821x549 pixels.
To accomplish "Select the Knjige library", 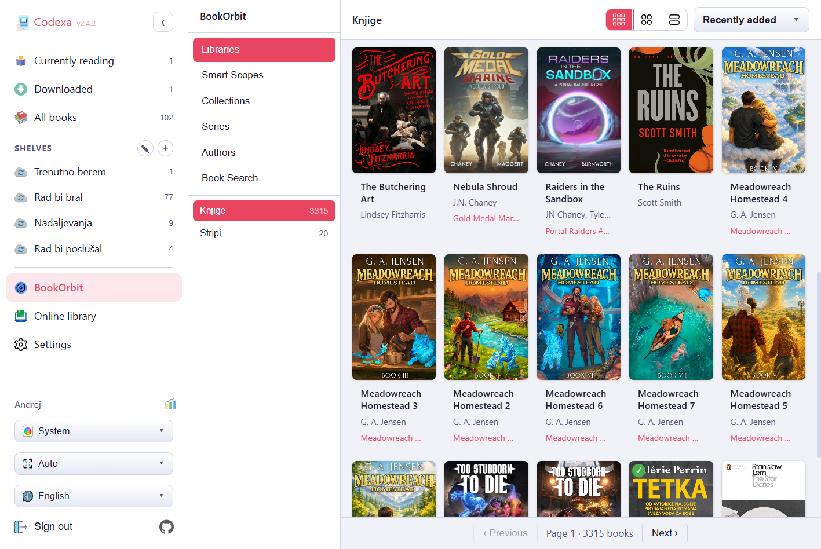I will 264,211.
